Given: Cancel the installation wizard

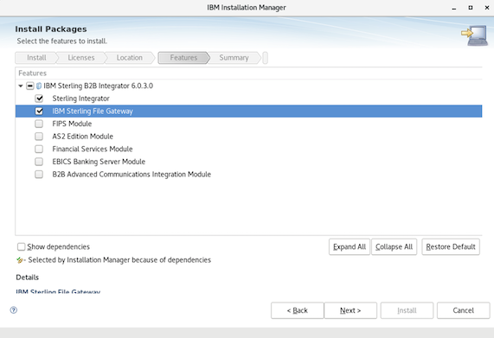Looking at the screenshot, I should (464, 310).
